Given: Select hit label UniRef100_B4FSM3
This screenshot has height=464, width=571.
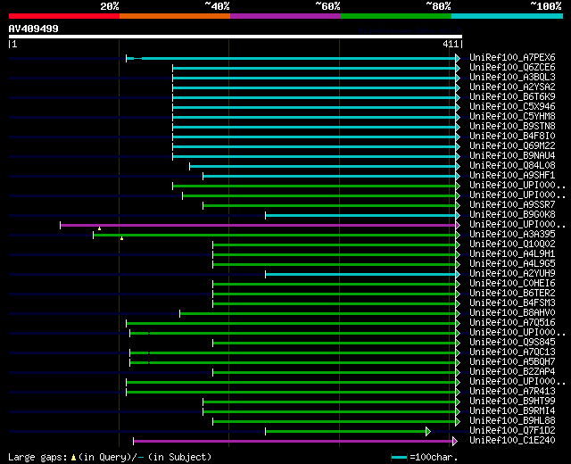Looking at the screenshot, I should 512,303.
